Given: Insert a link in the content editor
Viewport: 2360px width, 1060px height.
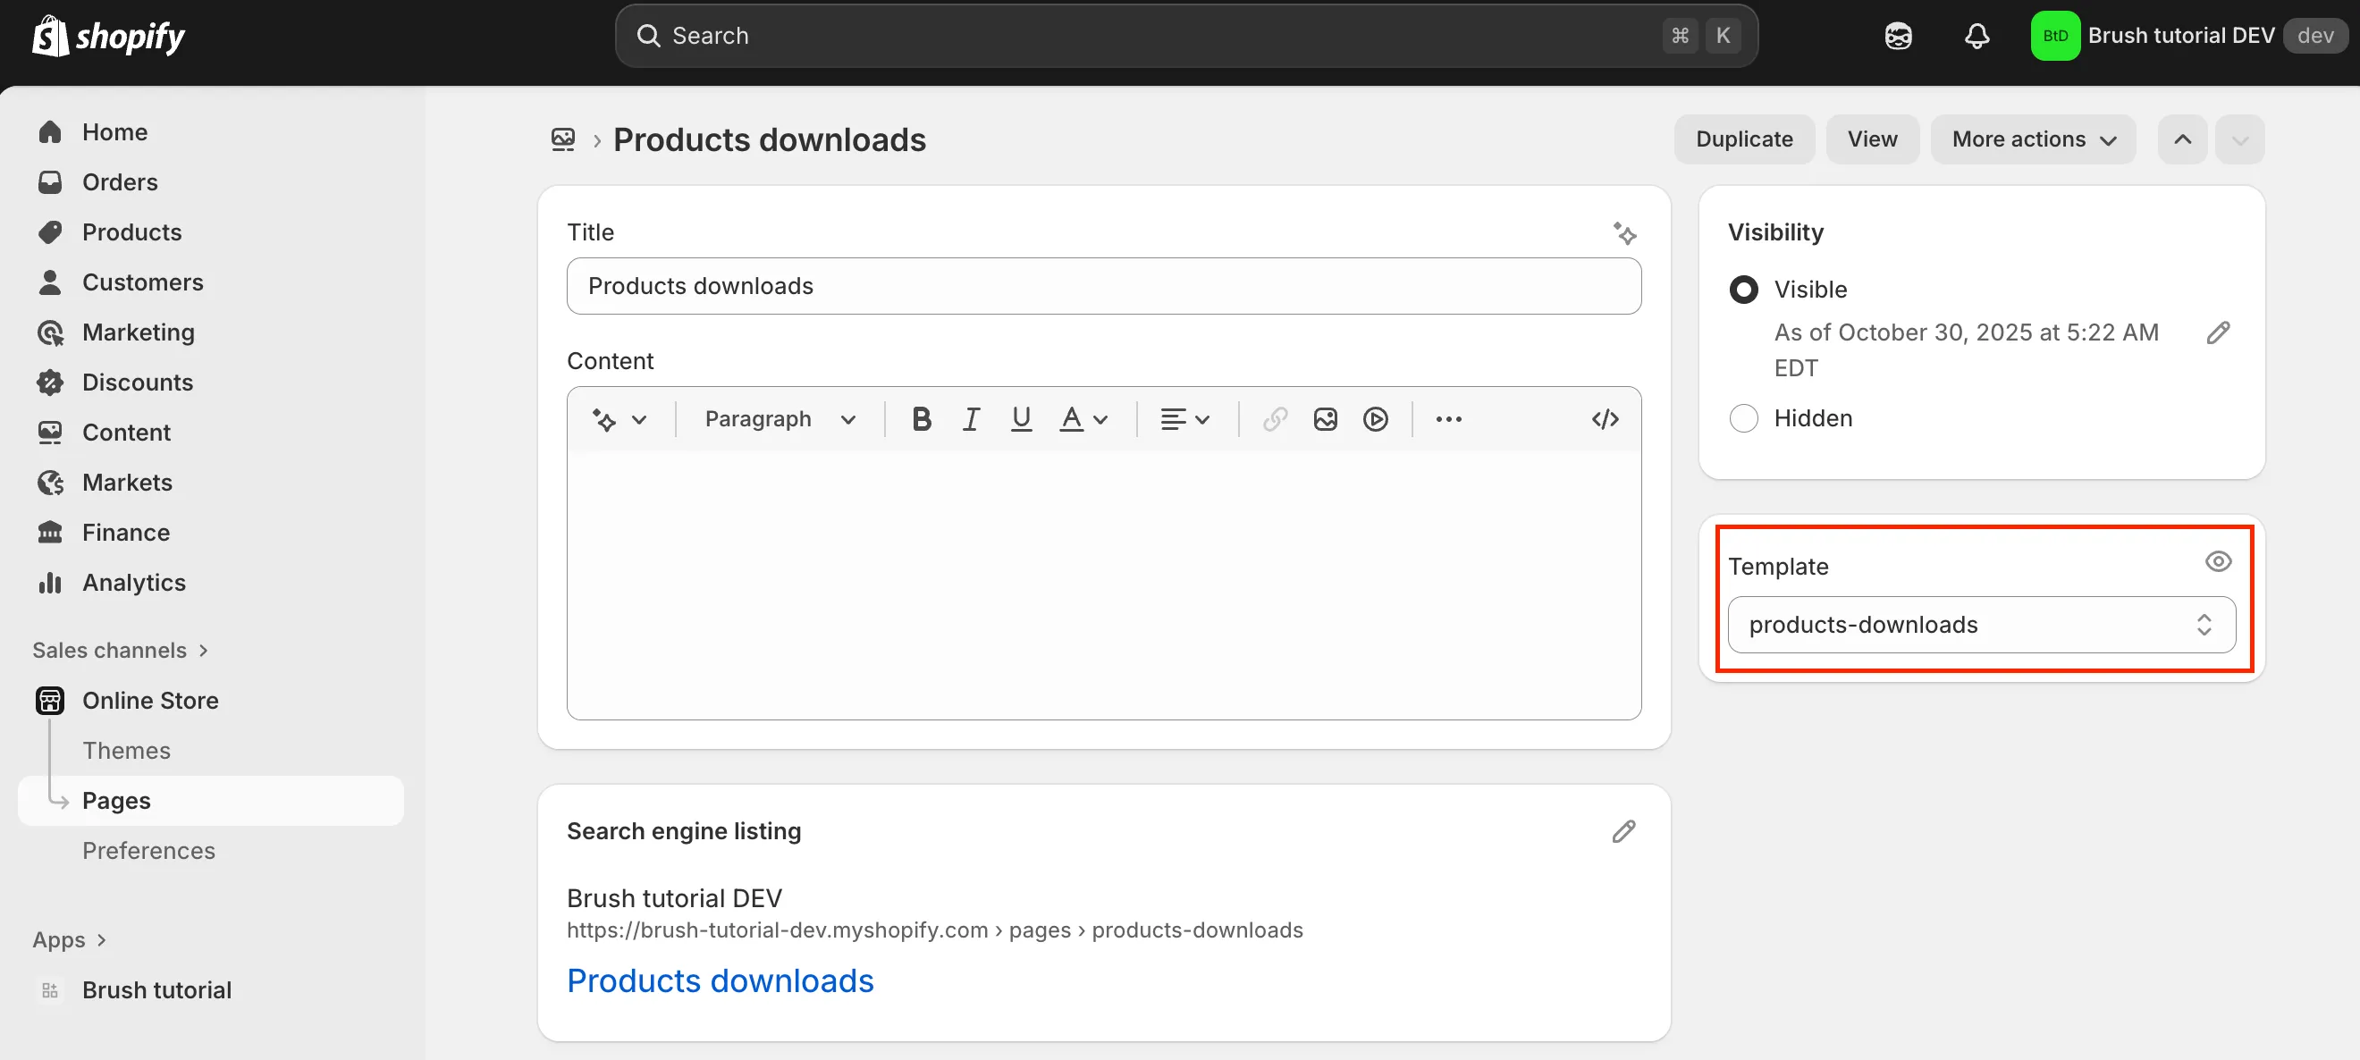Looking at the screenshot, I should click(x=1274, y=418).
